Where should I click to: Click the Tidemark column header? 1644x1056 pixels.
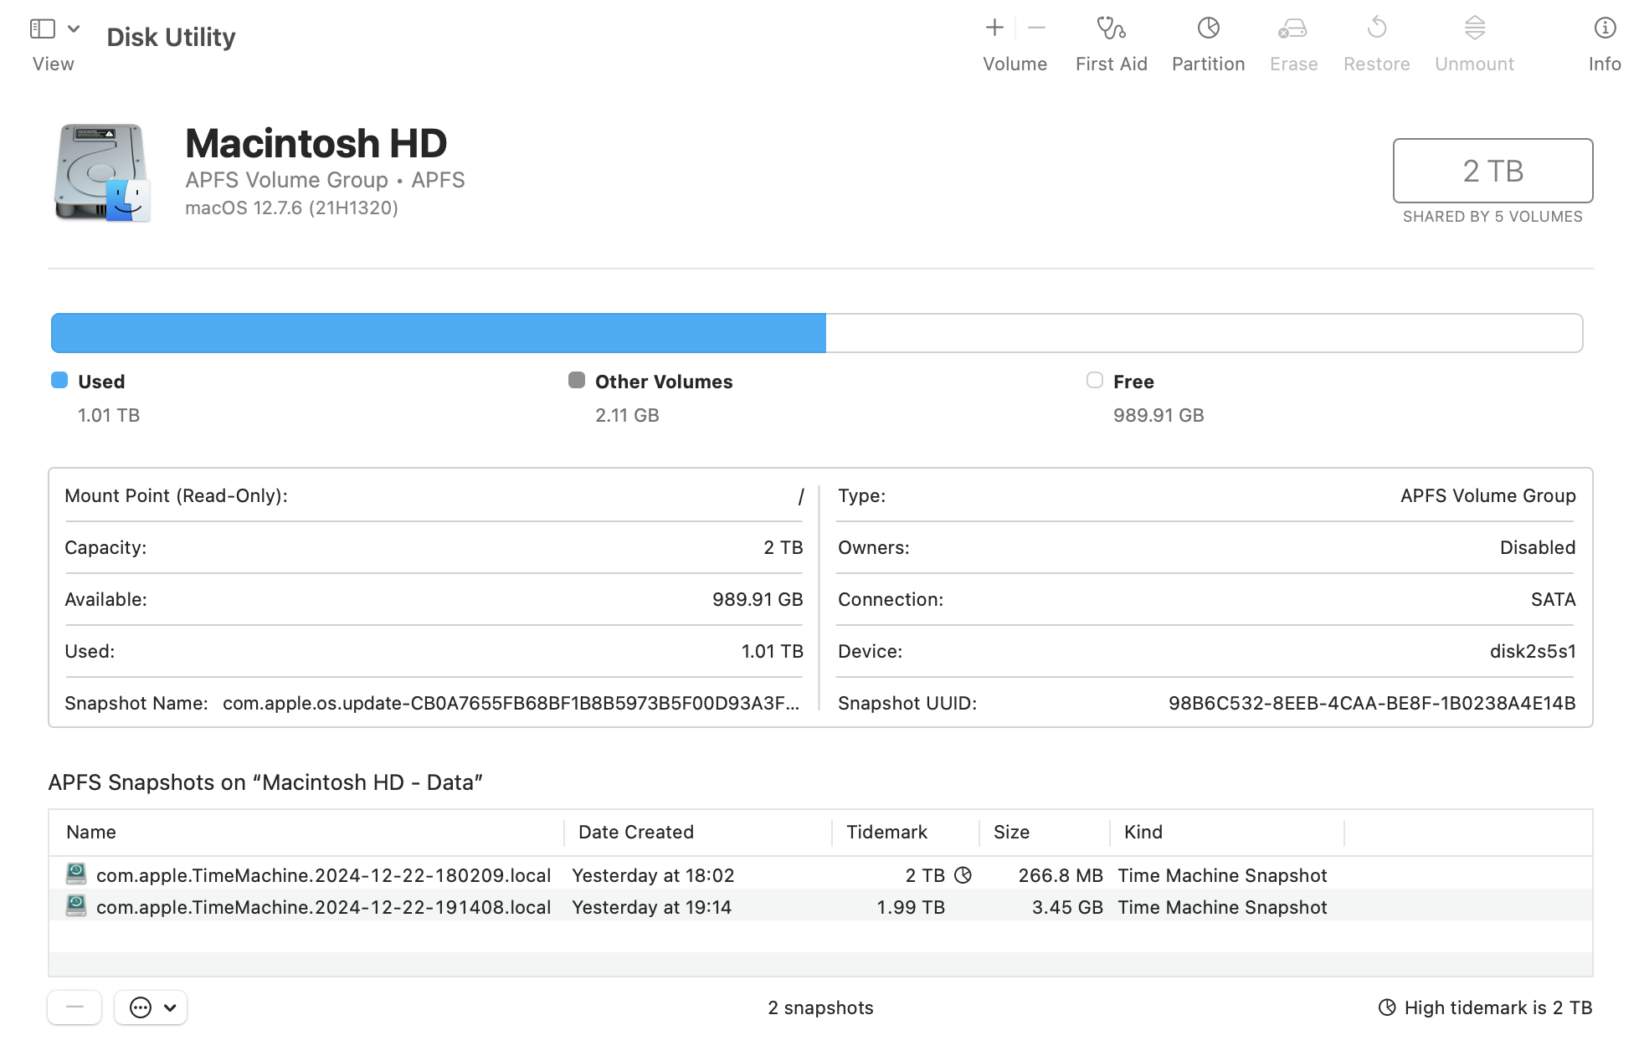(x=886, y=832)
